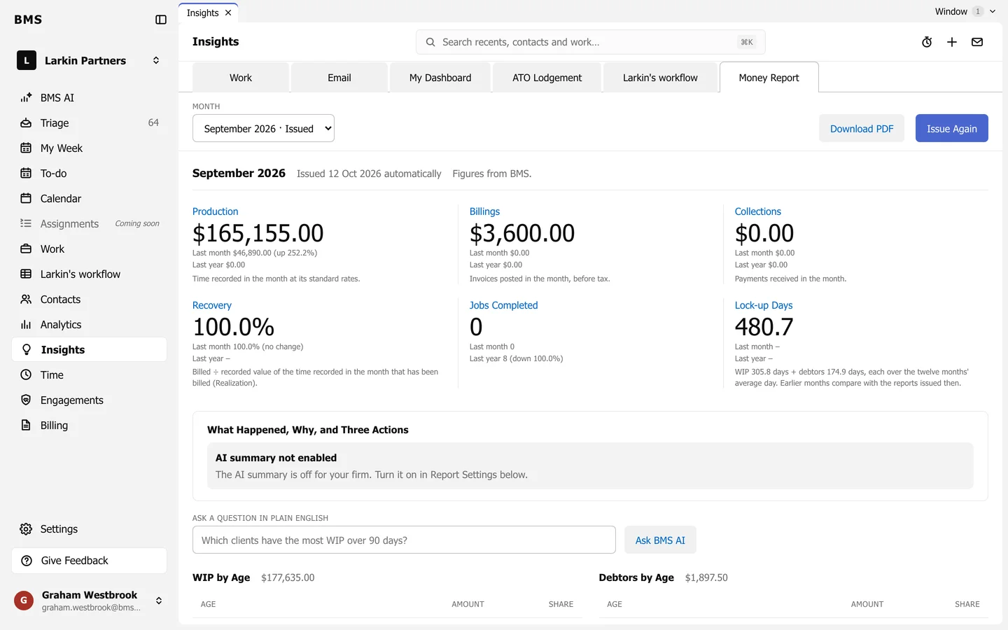The image size is (1008, 630).
Task: Focus the plain English question field
Action: (404, 540)
